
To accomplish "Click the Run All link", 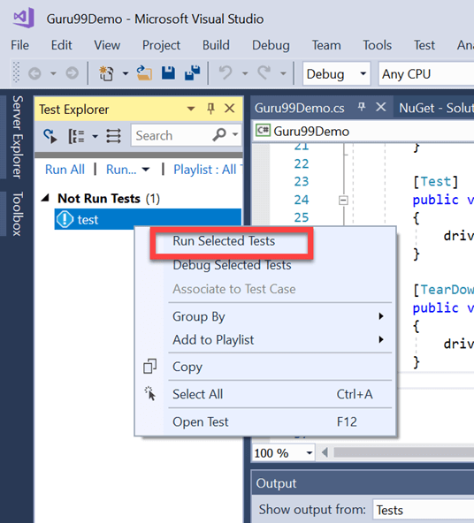I will (x=65, y=170).
